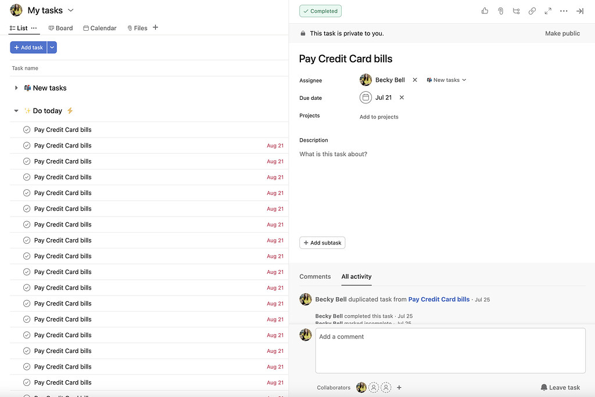Viewport: 595px width, 397px height.
Task: Mark the Completed toggle on the task
Action: [x=320, y=10]
